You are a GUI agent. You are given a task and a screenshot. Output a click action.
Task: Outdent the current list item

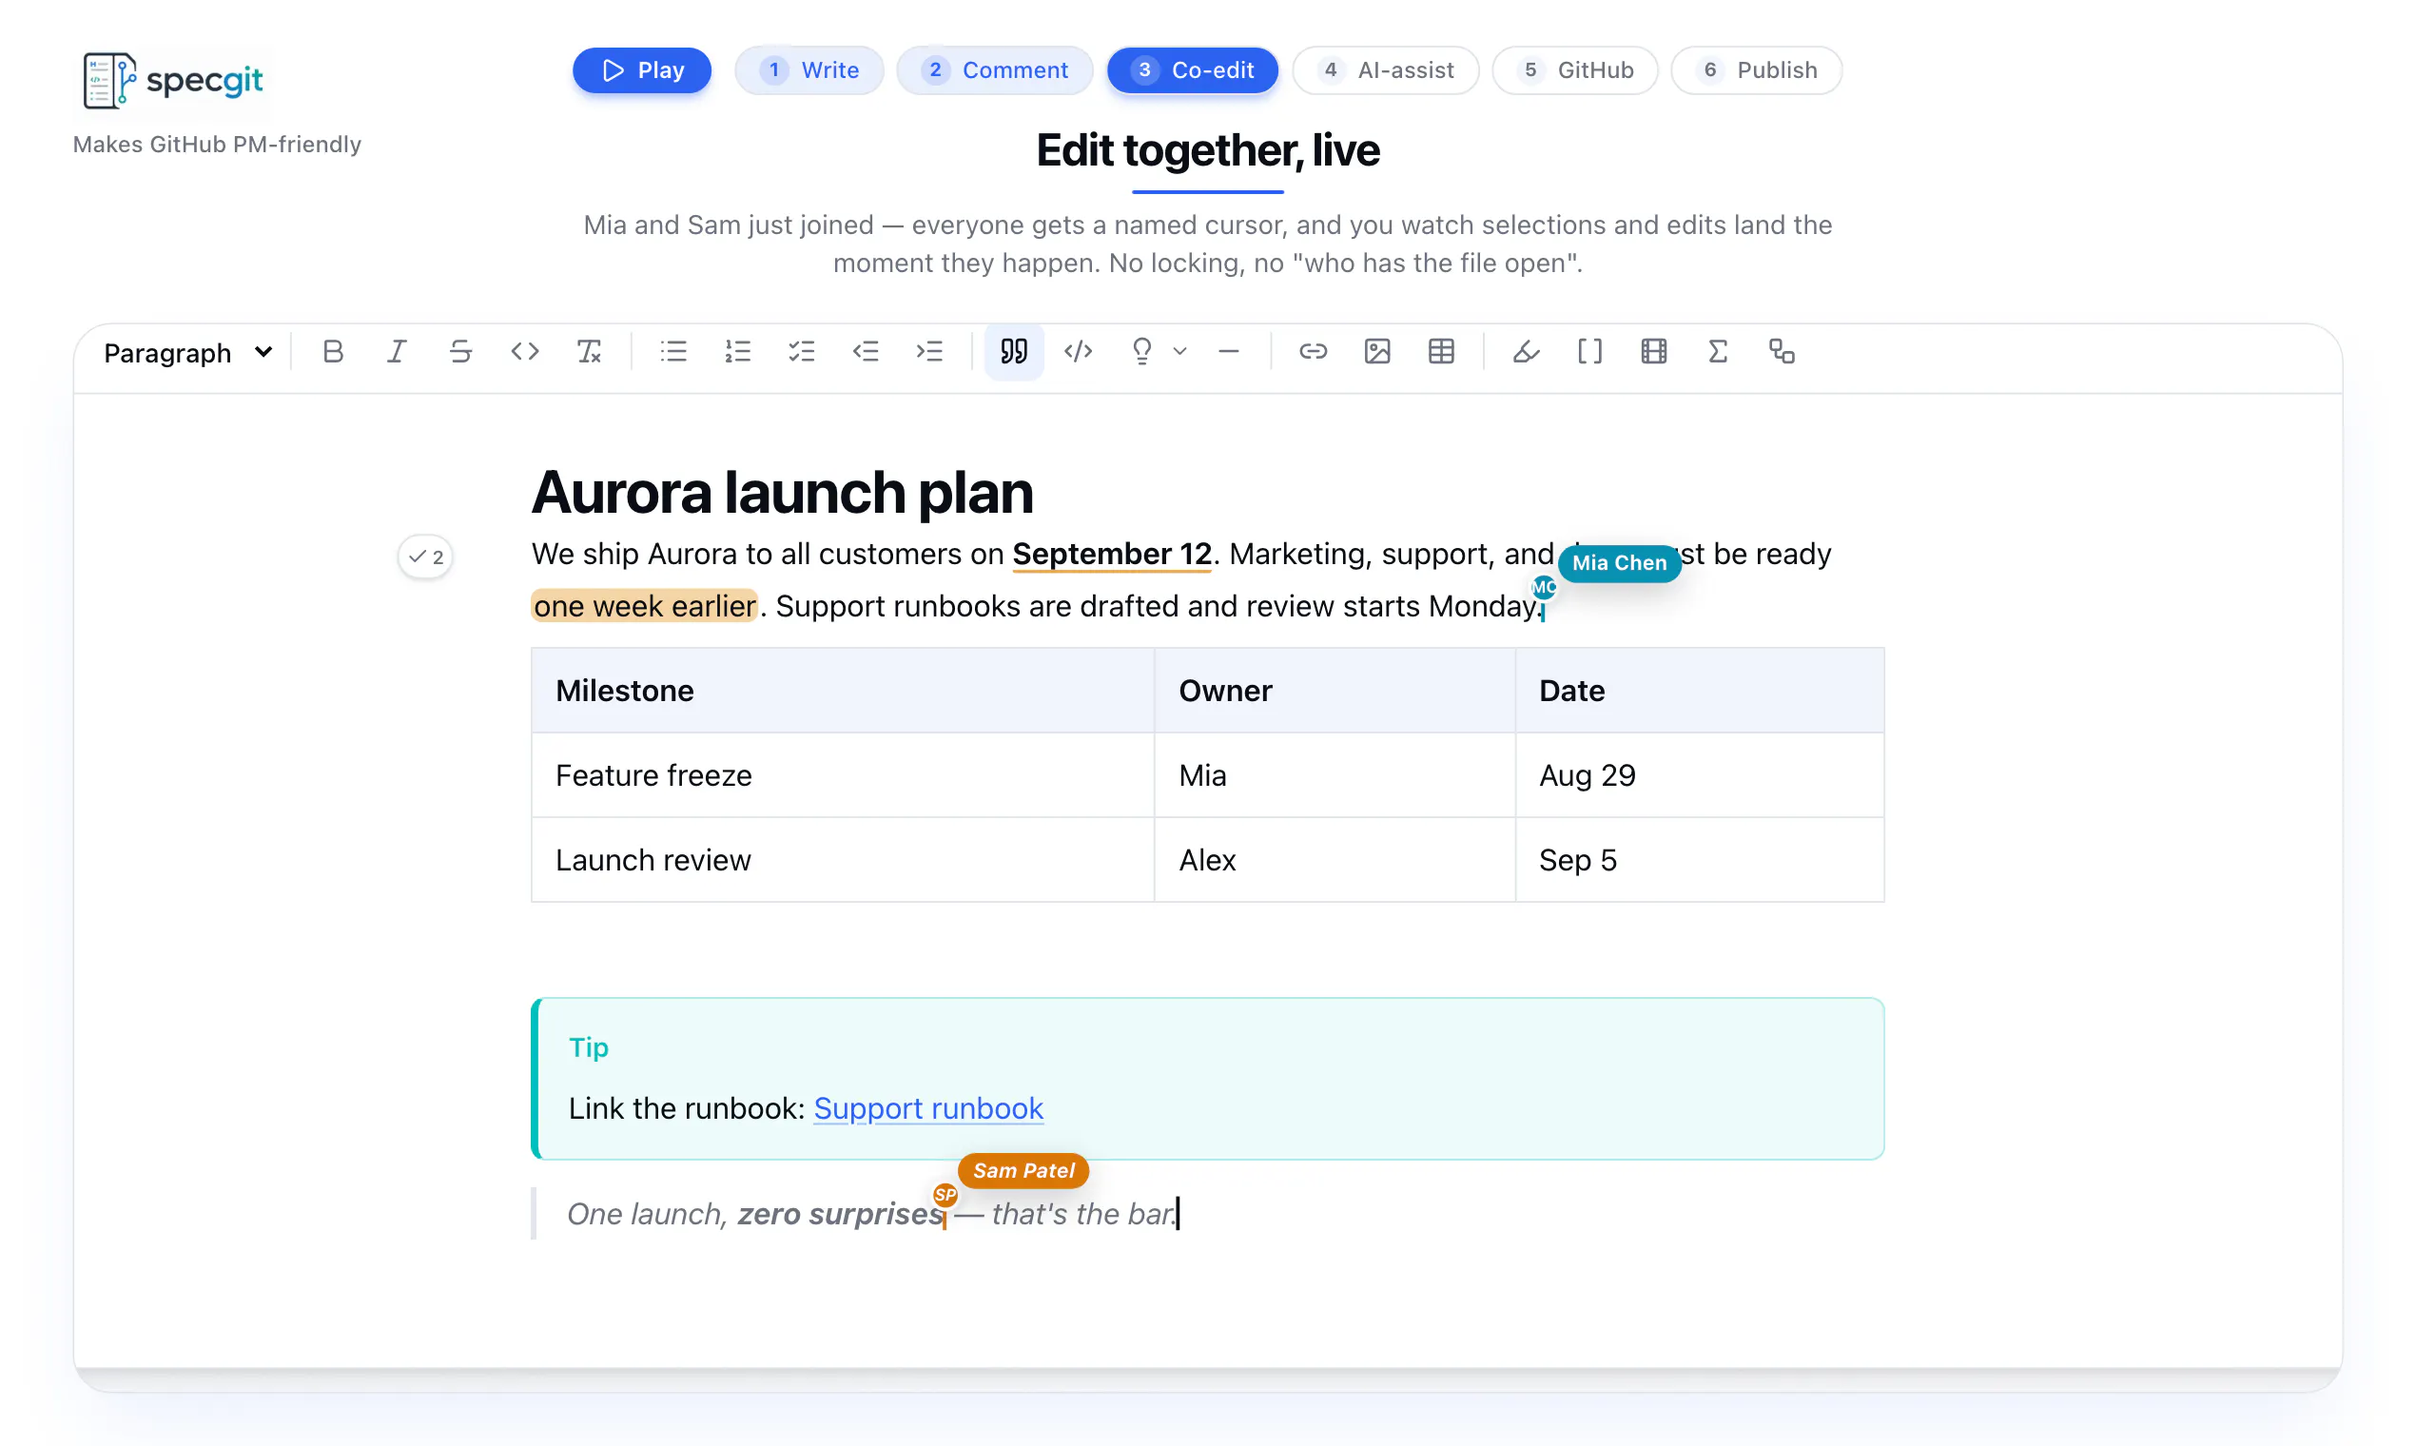pos(867,352)
